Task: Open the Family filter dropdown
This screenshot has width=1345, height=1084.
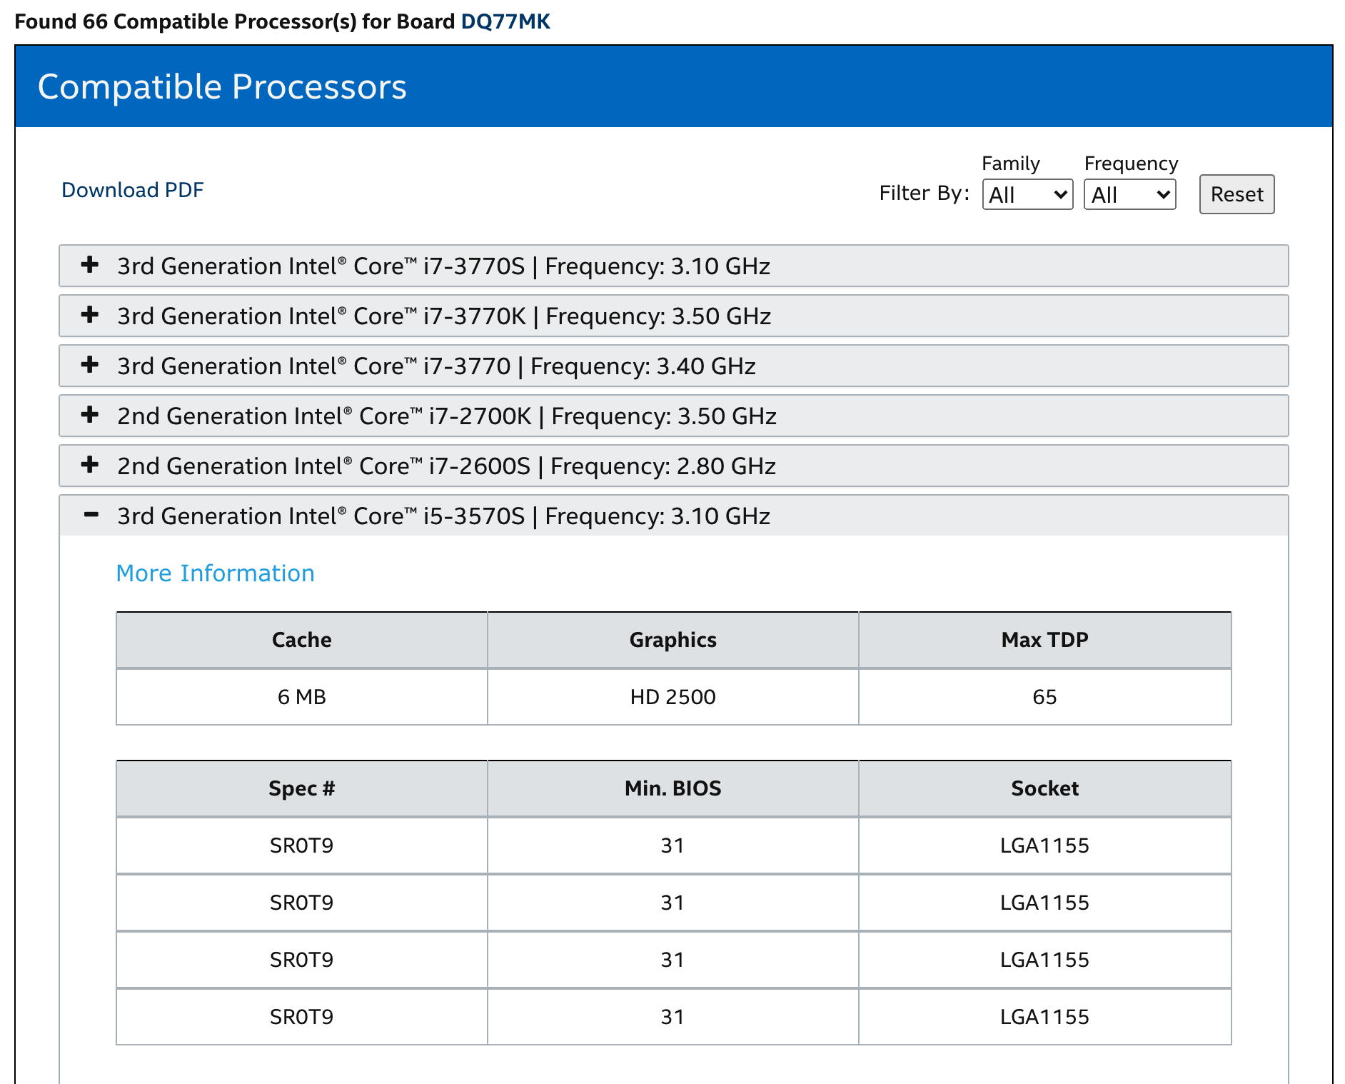Action: pyautogui.click(x=1027, y=194)
